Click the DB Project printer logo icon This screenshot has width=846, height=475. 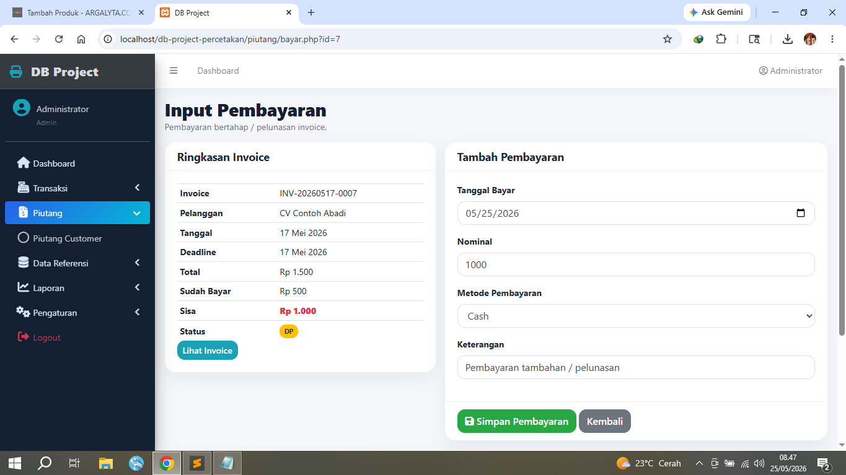[16, 72]
